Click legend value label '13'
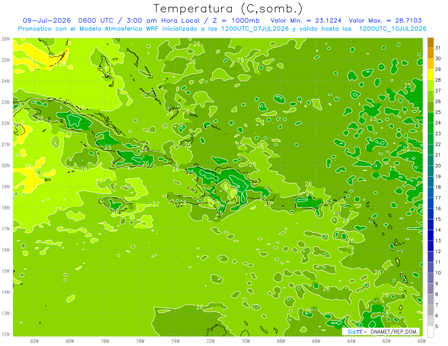448x346 pixels. 438,241
